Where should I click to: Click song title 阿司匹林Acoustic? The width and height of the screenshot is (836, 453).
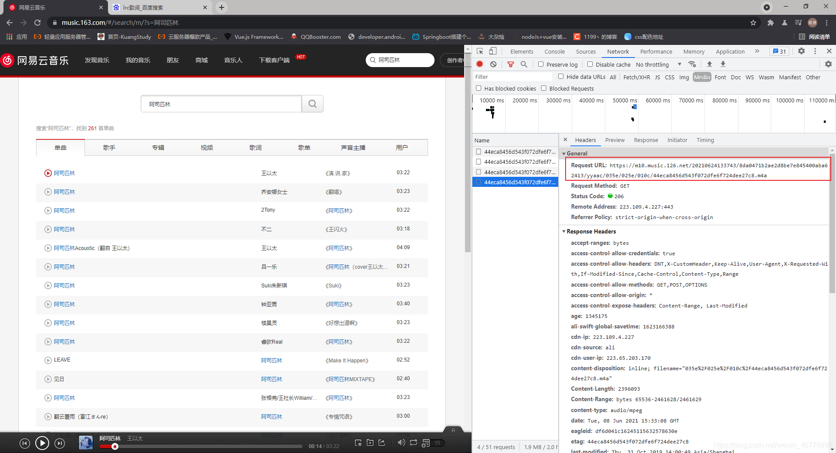click(92, 248)
